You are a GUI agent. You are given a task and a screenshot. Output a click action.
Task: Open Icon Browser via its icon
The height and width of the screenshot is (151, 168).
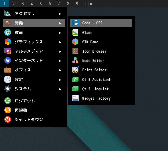coord(75,51)
